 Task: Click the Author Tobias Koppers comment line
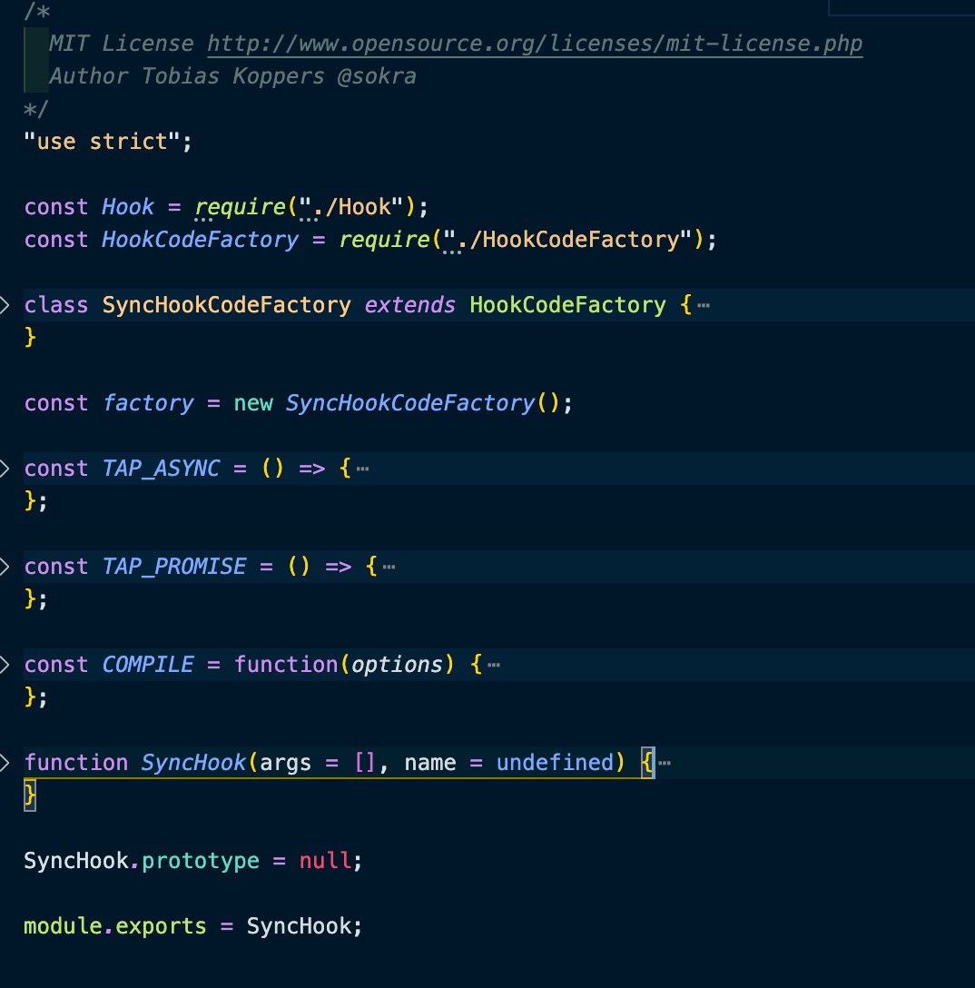[x=232, y=76]
